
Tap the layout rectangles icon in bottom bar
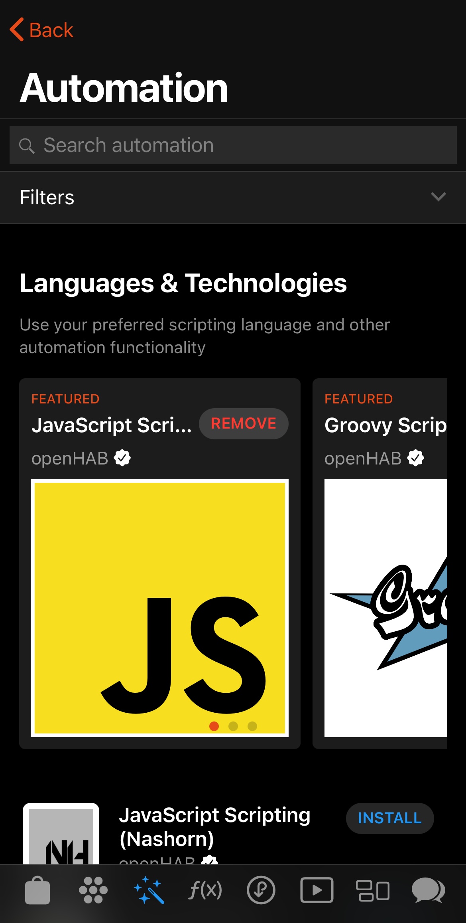point(372,890)
